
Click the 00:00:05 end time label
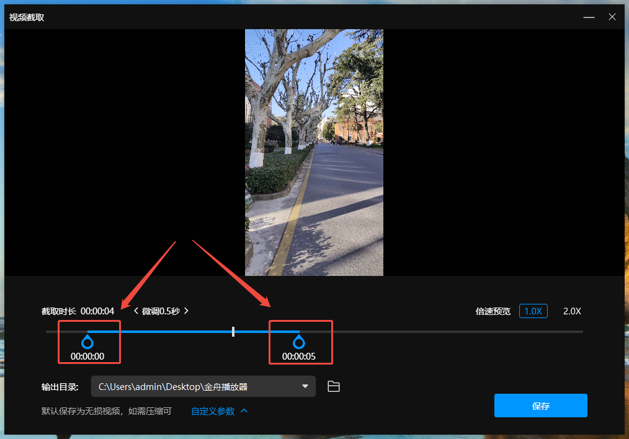click(299, 357)
